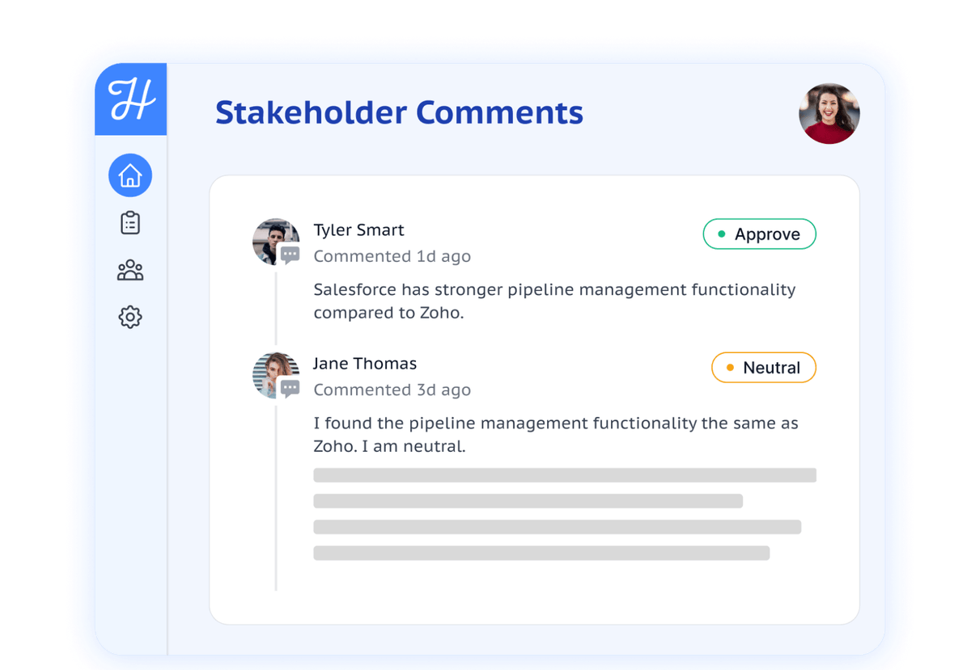Click the orange Neutral status badge
The width and height of the screenshot is (971, 670).
tap(763, 368)
